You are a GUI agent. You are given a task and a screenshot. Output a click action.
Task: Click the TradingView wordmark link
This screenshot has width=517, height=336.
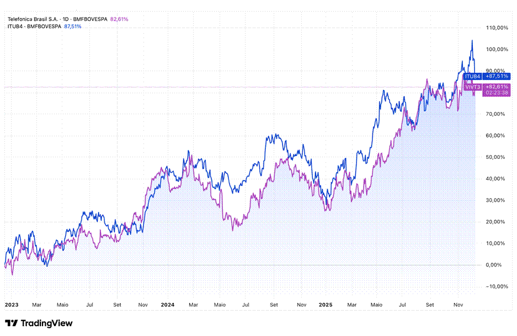point(46,323)
